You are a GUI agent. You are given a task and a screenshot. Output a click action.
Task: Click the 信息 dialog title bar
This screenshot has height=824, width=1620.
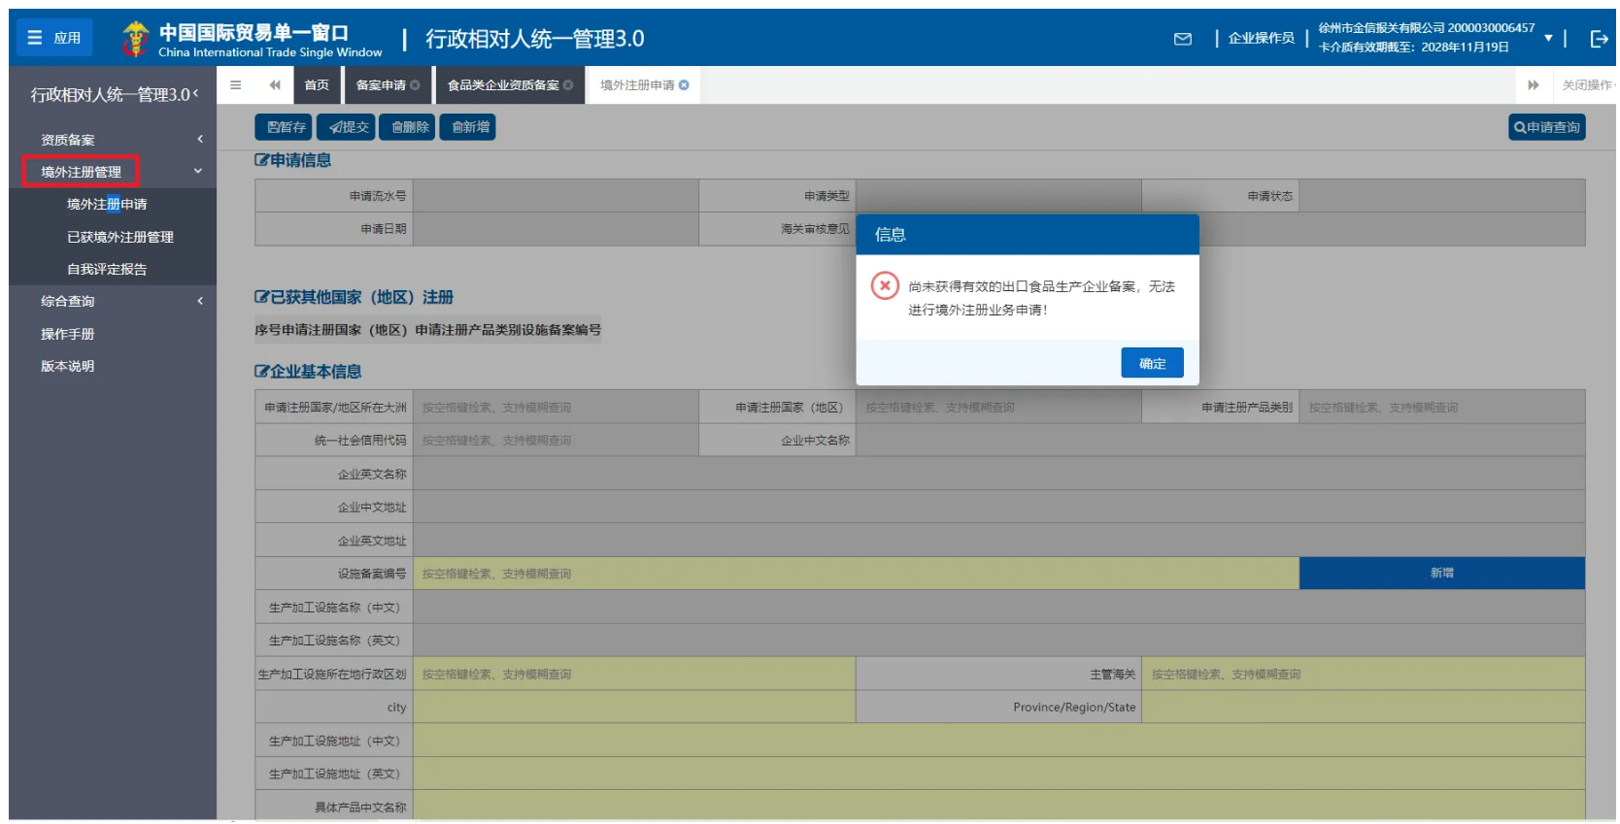[x=1028, y=235]
